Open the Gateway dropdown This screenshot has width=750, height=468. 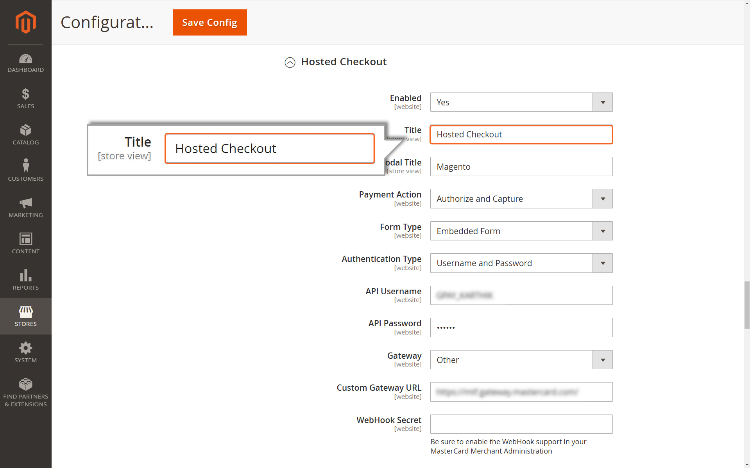tap(521, 360)
